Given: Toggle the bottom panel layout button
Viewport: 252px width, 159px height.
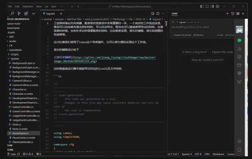Looking at the screenshot, I should pyautogui.click(x=207, y=6).
